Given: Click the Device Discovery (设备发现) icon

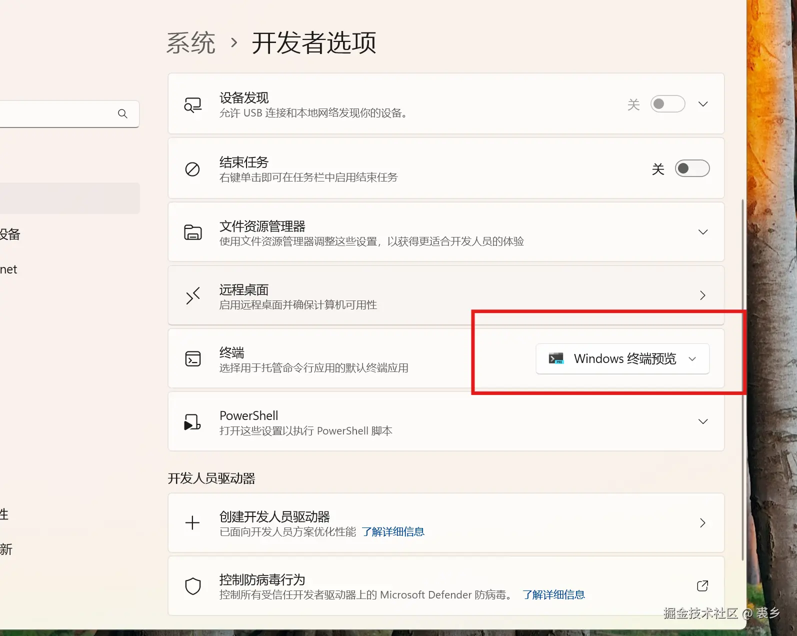Looking at the screenshot, I should coord(192,104).
